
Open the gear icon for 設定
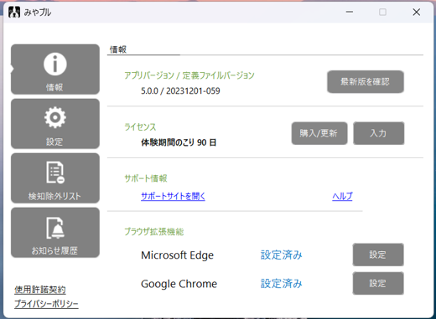55,117
